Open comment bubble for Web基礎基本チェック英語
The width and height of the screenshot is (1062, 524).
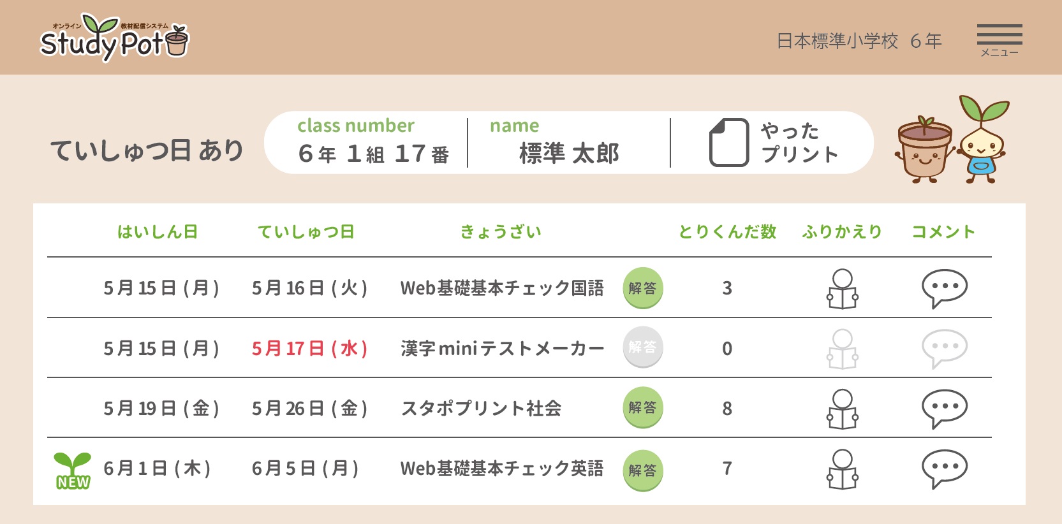tap(945, 469)
